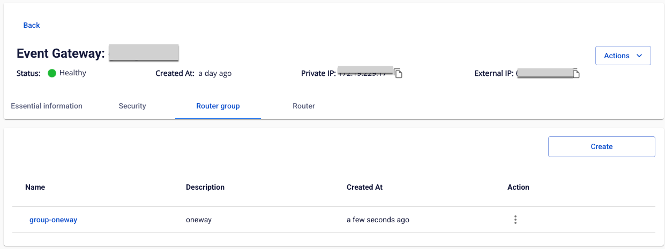
Task: Copy the External IP address
Action: click(x=576, y=74)
